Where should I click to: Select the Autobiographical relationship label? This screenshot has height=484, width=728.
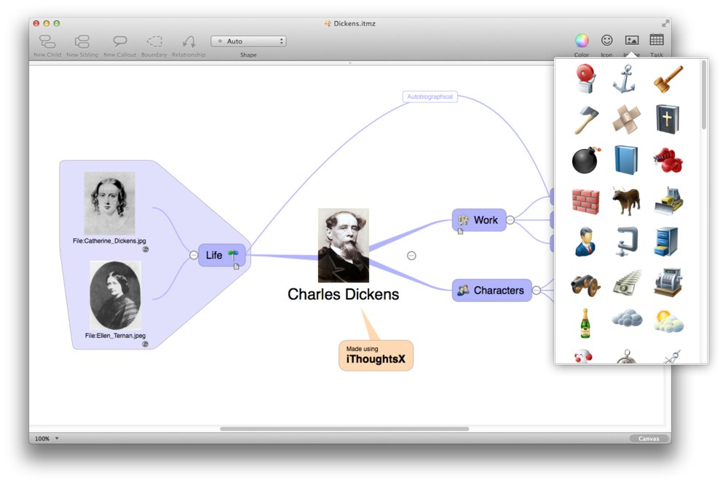click(430, 97)
